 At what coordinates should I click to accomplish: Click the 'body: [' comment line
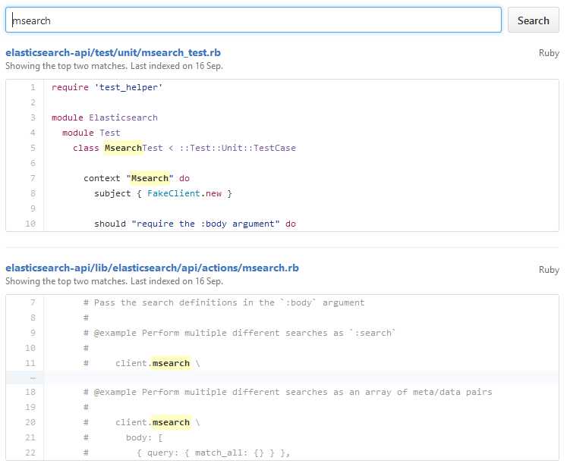coord(144,438)
